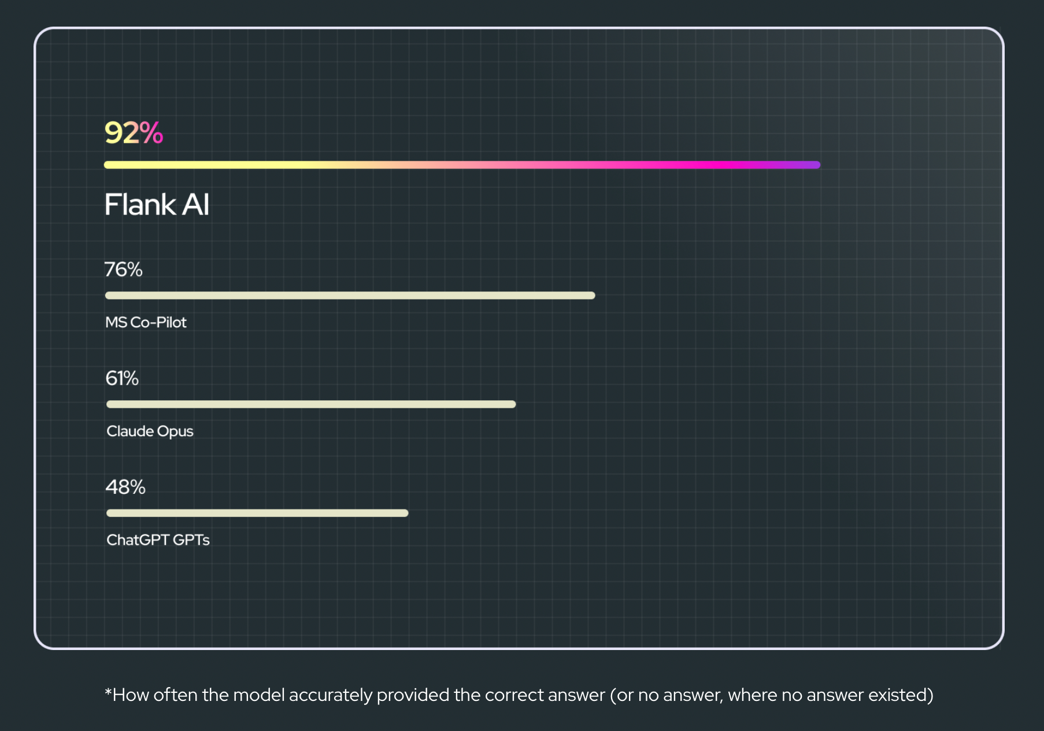Click the 92% gradient percentage label
The height and width of the screenshot is (731, 1044).
(134, 133)
